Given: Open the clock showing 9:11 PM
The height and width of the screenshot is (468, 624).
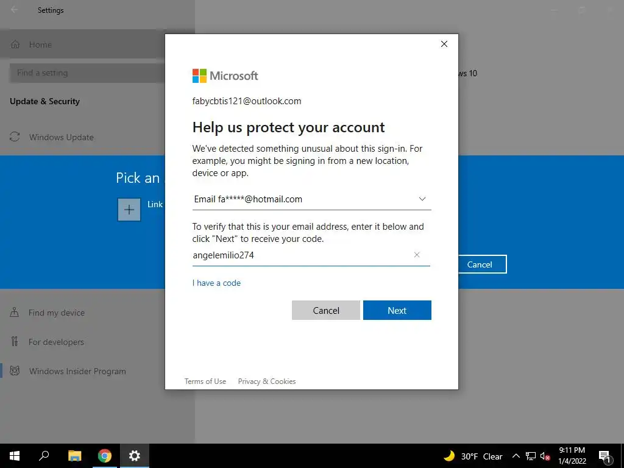Looking at the screenshot, I should (x=572, y=456).
